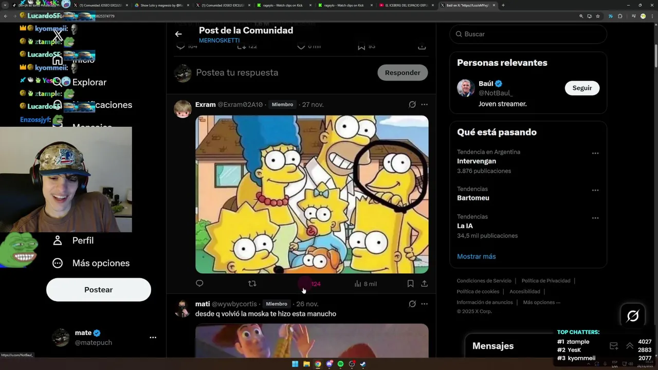Open account menu dots next to mate

[x=153, y=338]
